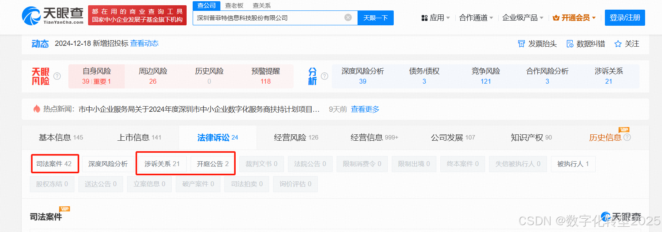Switch to the 查老板 search tab
The width and height of the screenshot is (662, 232).
(x=234, y=5)
